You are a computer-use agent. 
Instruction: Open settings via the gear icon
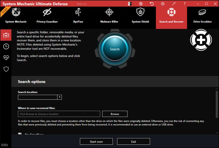click(163, 4)
